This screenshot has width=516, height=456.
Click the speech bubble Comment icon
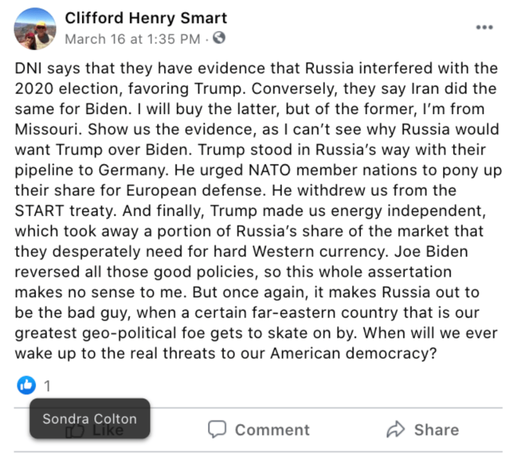(217, 430)
